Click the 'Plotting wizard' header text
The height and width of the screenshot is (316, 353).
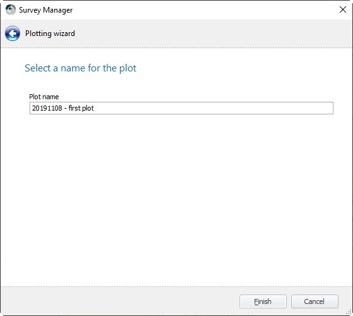pos(50,33)
